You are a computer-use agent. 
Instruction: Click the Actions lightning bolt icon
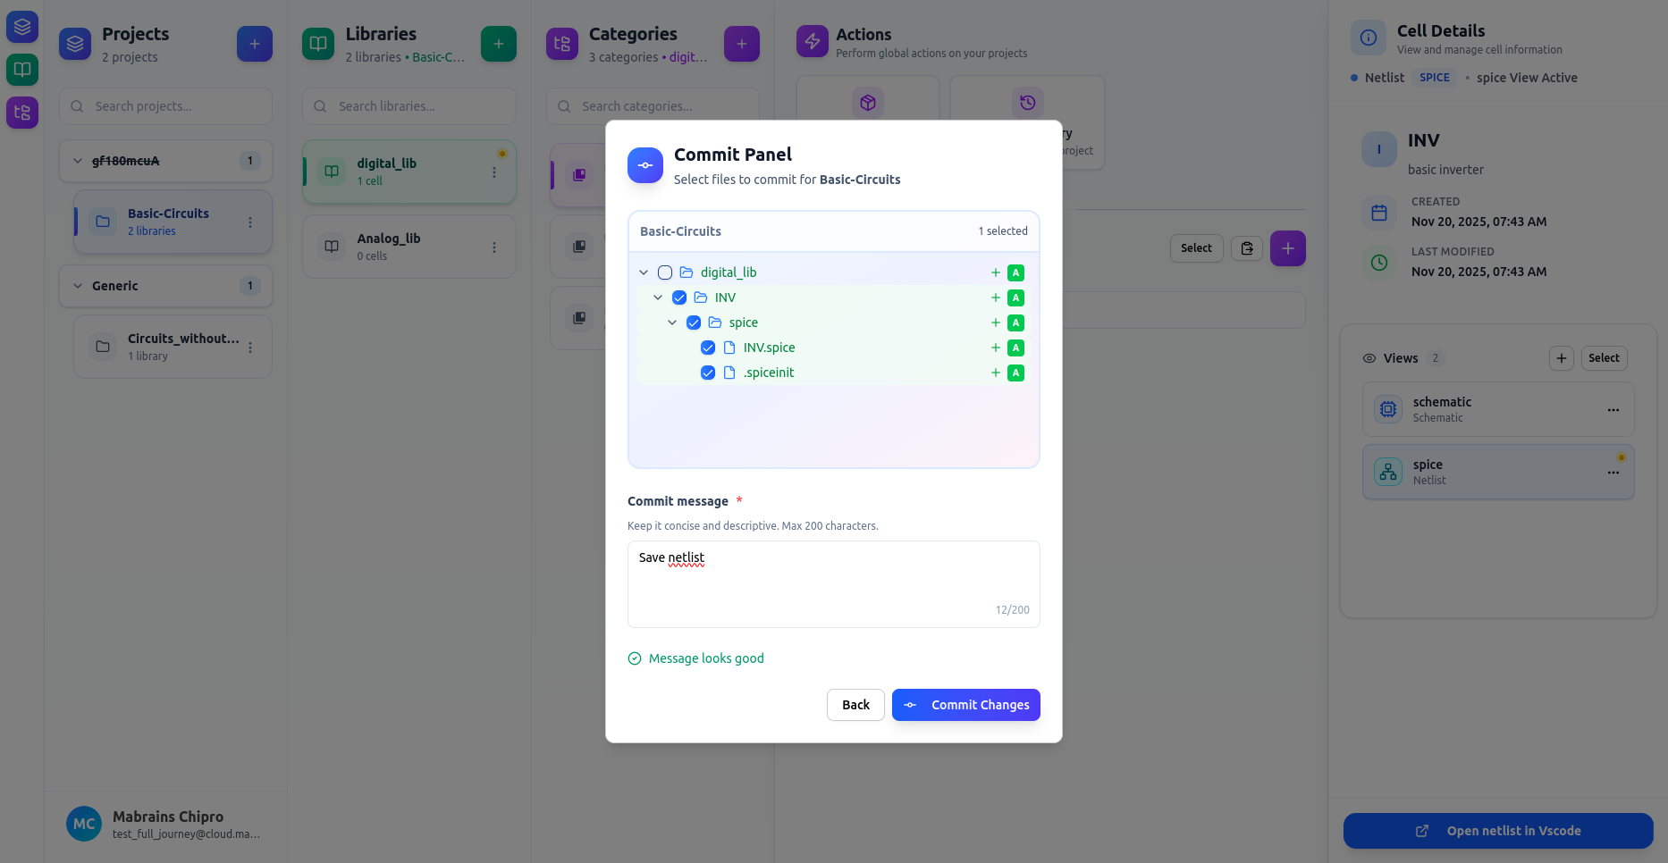tap(811, 41)
